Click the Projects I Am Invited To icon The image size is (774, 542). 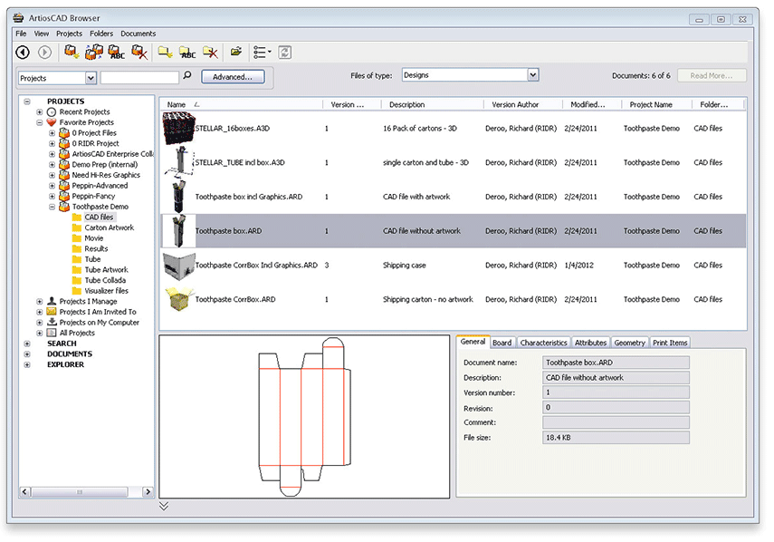pos(52,311)
